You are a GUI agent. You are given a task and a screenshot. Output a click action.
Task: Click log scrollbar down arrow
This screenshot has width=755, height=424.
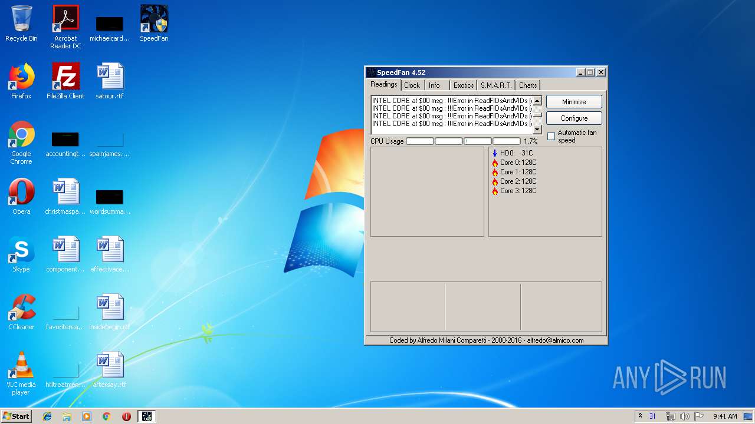tap(537, 130)
